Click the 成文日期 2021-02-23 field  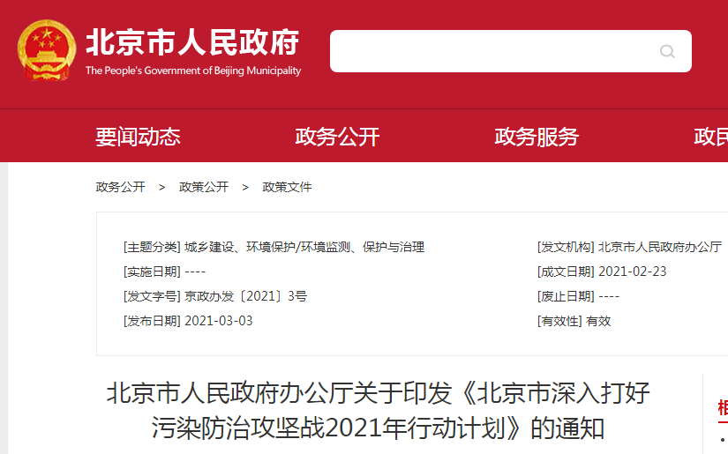point(602,272)
